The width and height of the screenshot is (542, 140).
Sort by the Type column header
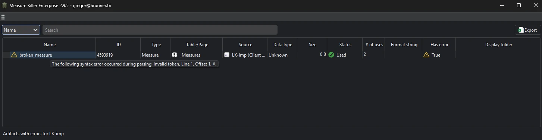[156, 45]
